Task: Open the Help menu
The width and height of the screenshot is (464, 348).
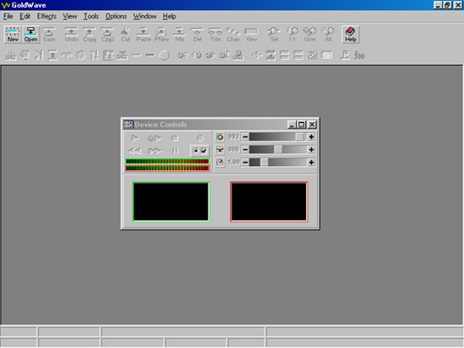Action: (x=170, y=16)
